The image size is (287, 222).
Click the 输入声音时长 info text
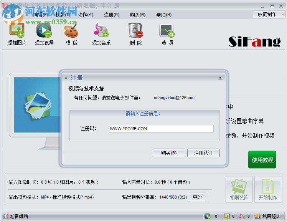pos(156,182)
